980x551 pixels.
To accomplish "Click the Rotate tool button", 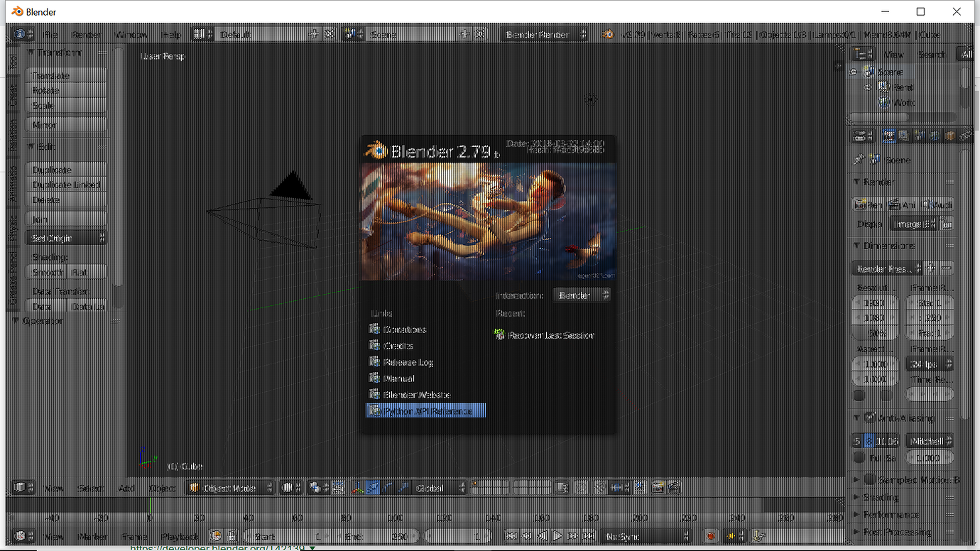I will click(x=67, y=90).
